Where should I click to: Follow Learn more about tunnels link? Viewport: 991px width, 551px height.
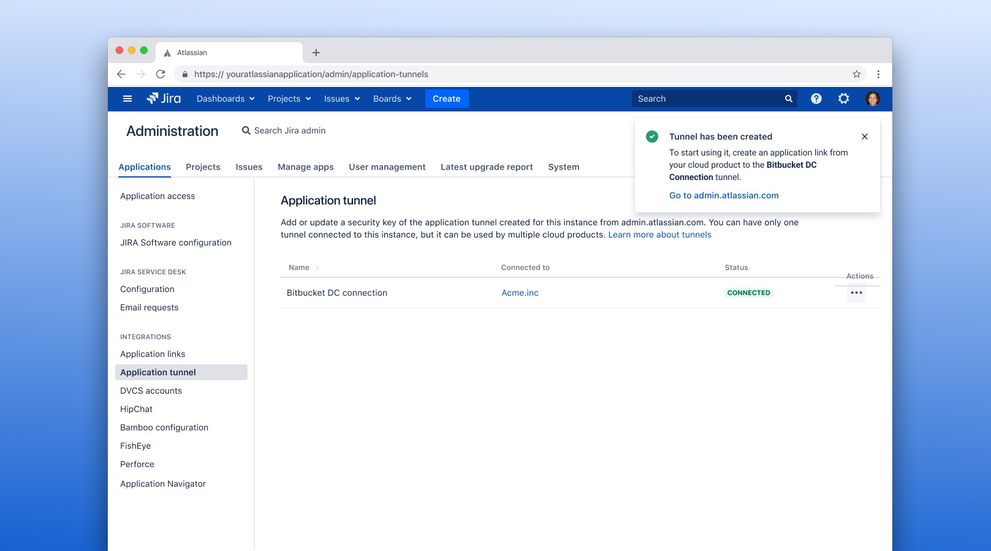(x=660, y=234)
